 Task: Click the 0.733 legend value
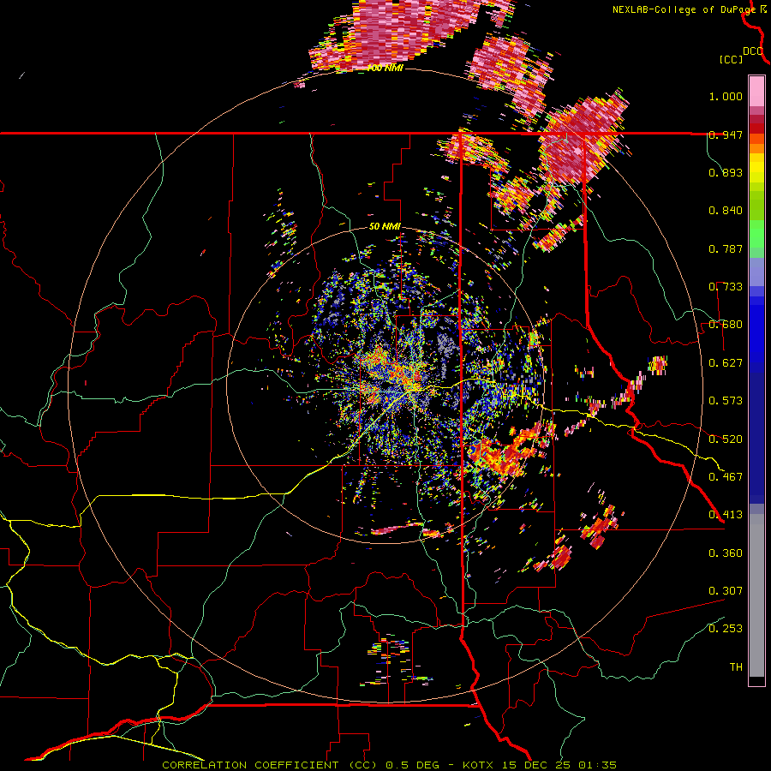[x=726, y=287]
